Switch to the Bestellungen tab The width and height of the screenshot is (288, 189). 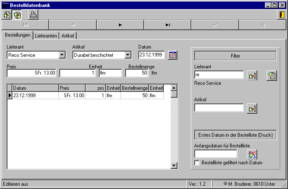pos(18,35)
